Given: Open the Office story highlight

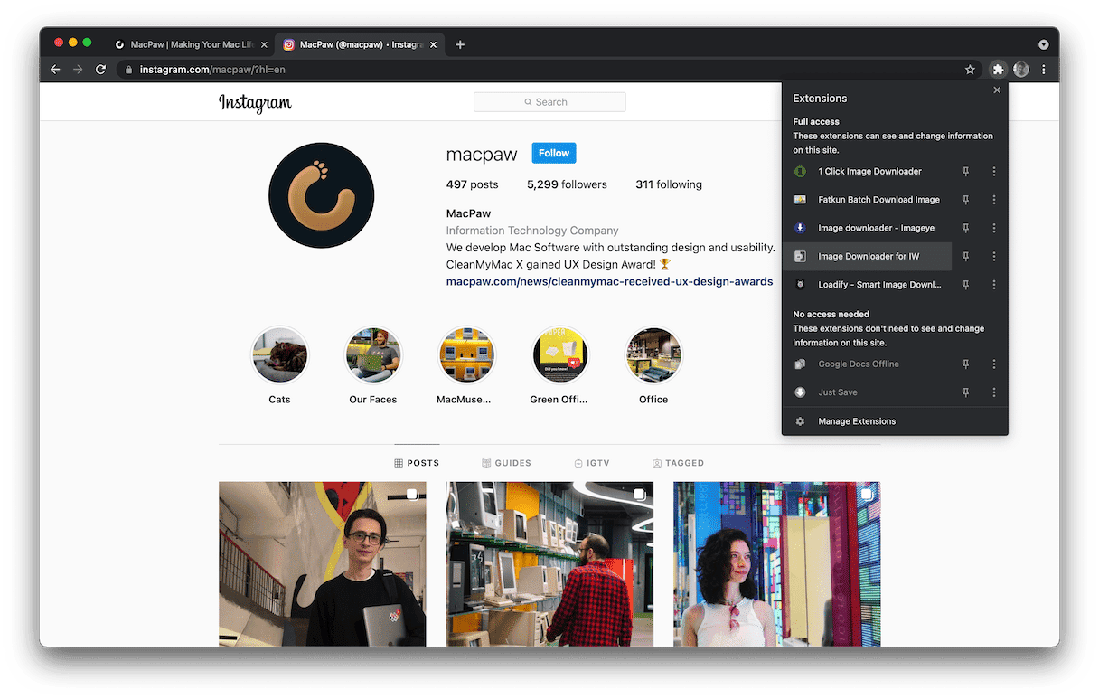Looking at the screenshot, I should [x=653, y=356].
